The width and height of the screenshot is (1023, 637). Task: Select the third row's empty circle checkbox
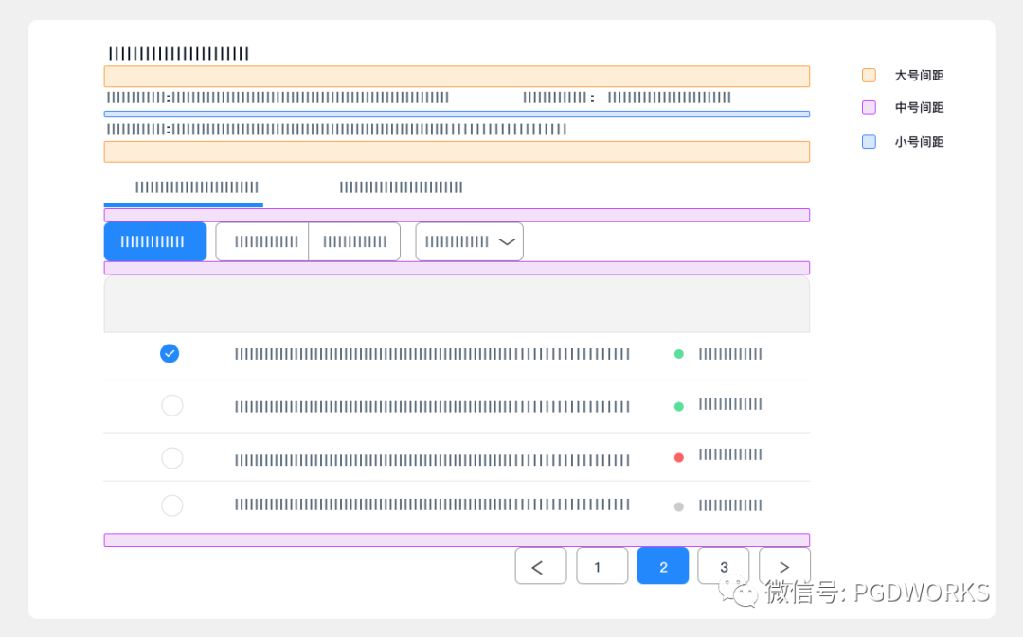[x=171, y=458]
